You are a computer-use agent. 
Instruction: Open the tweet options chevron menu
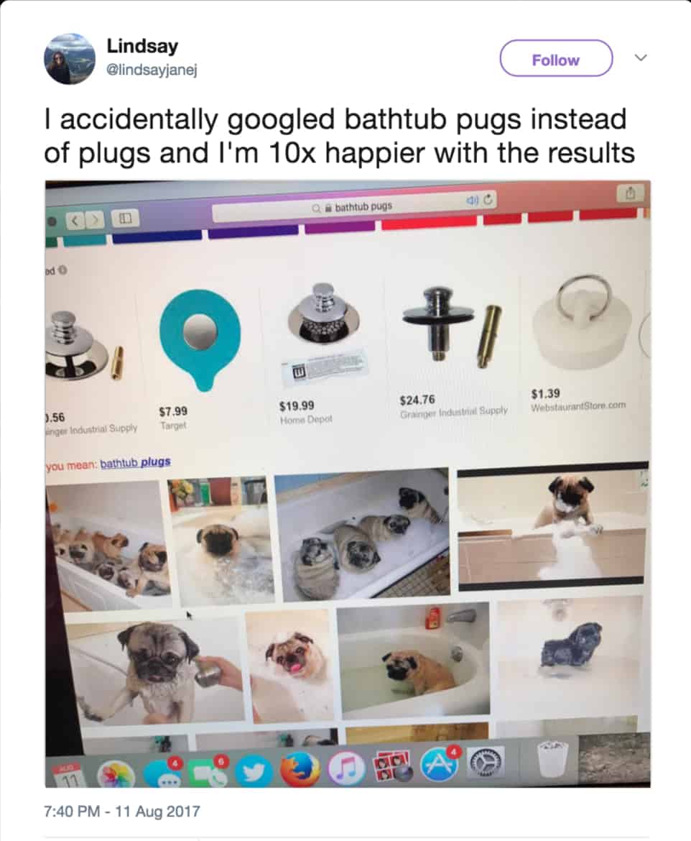click(641, 58)
